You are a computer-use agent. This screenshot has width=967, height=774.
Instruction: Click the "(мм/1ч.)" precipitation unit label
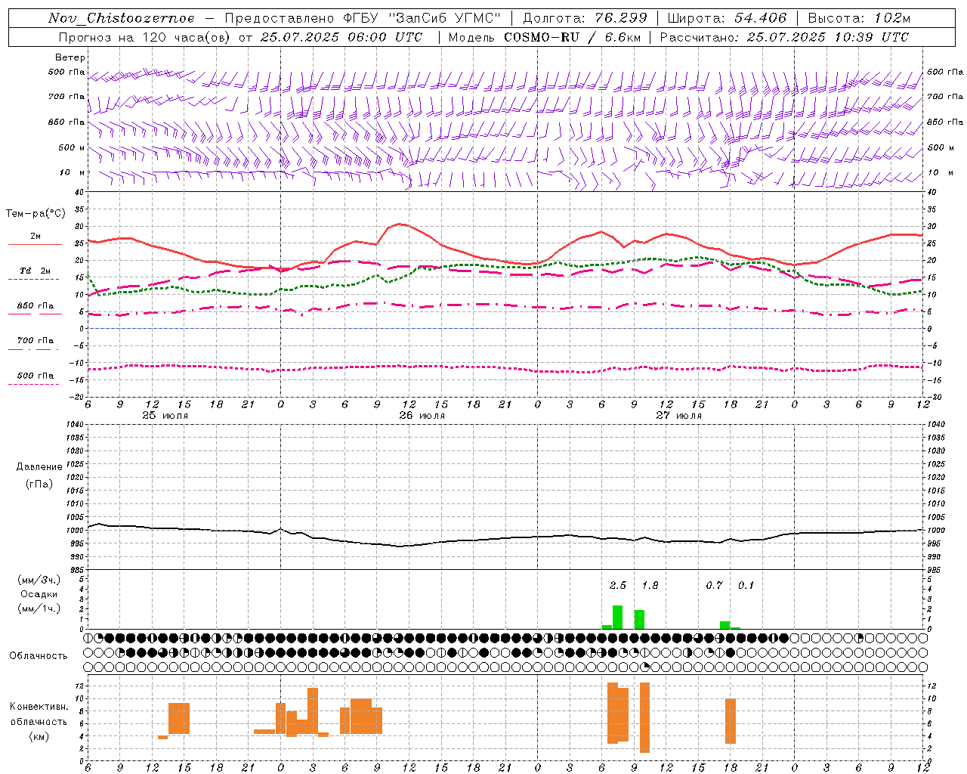(x=39, y=608)
